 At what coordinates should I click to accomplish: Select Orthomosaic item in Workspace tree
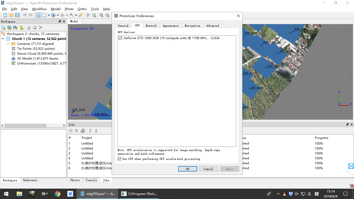coord(39,63)
